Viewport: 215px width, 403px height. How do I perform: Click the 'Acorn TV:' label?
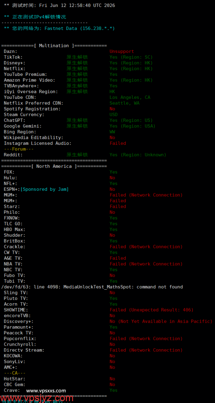pyautogui.click(x=16, y=304)
